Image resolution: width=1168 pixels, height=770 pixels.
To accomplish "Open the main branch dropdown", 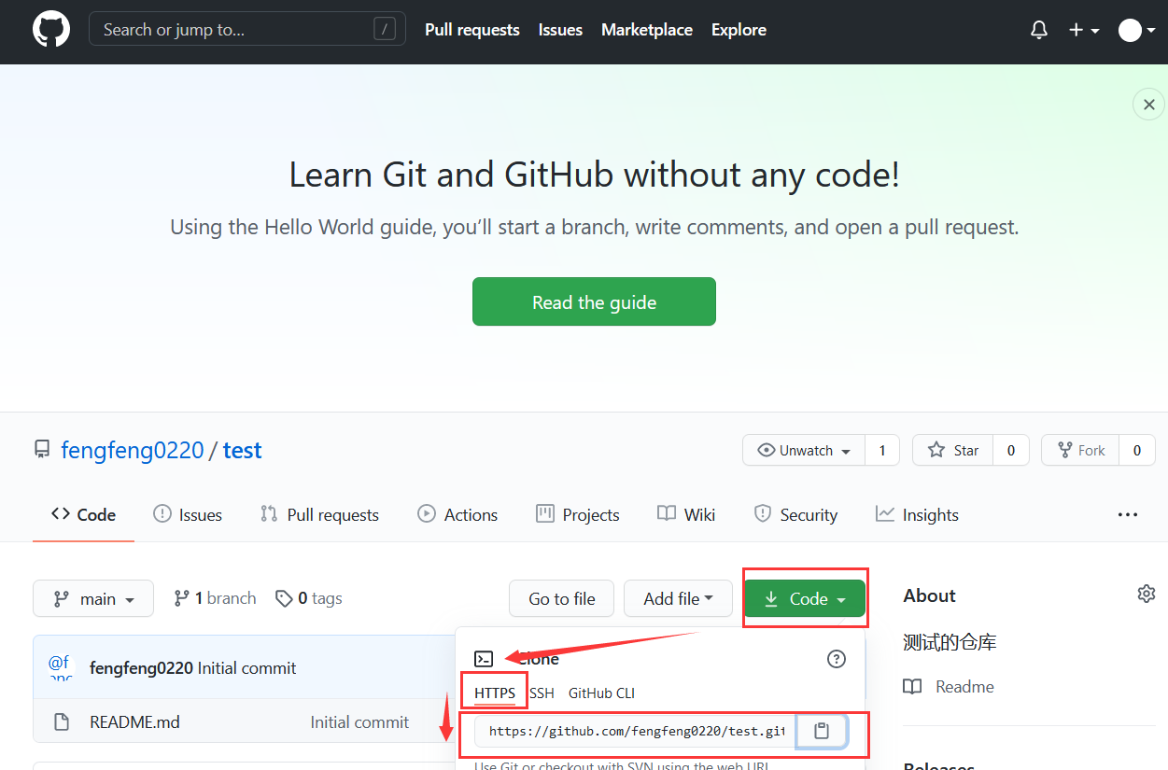I will point(93,598).
